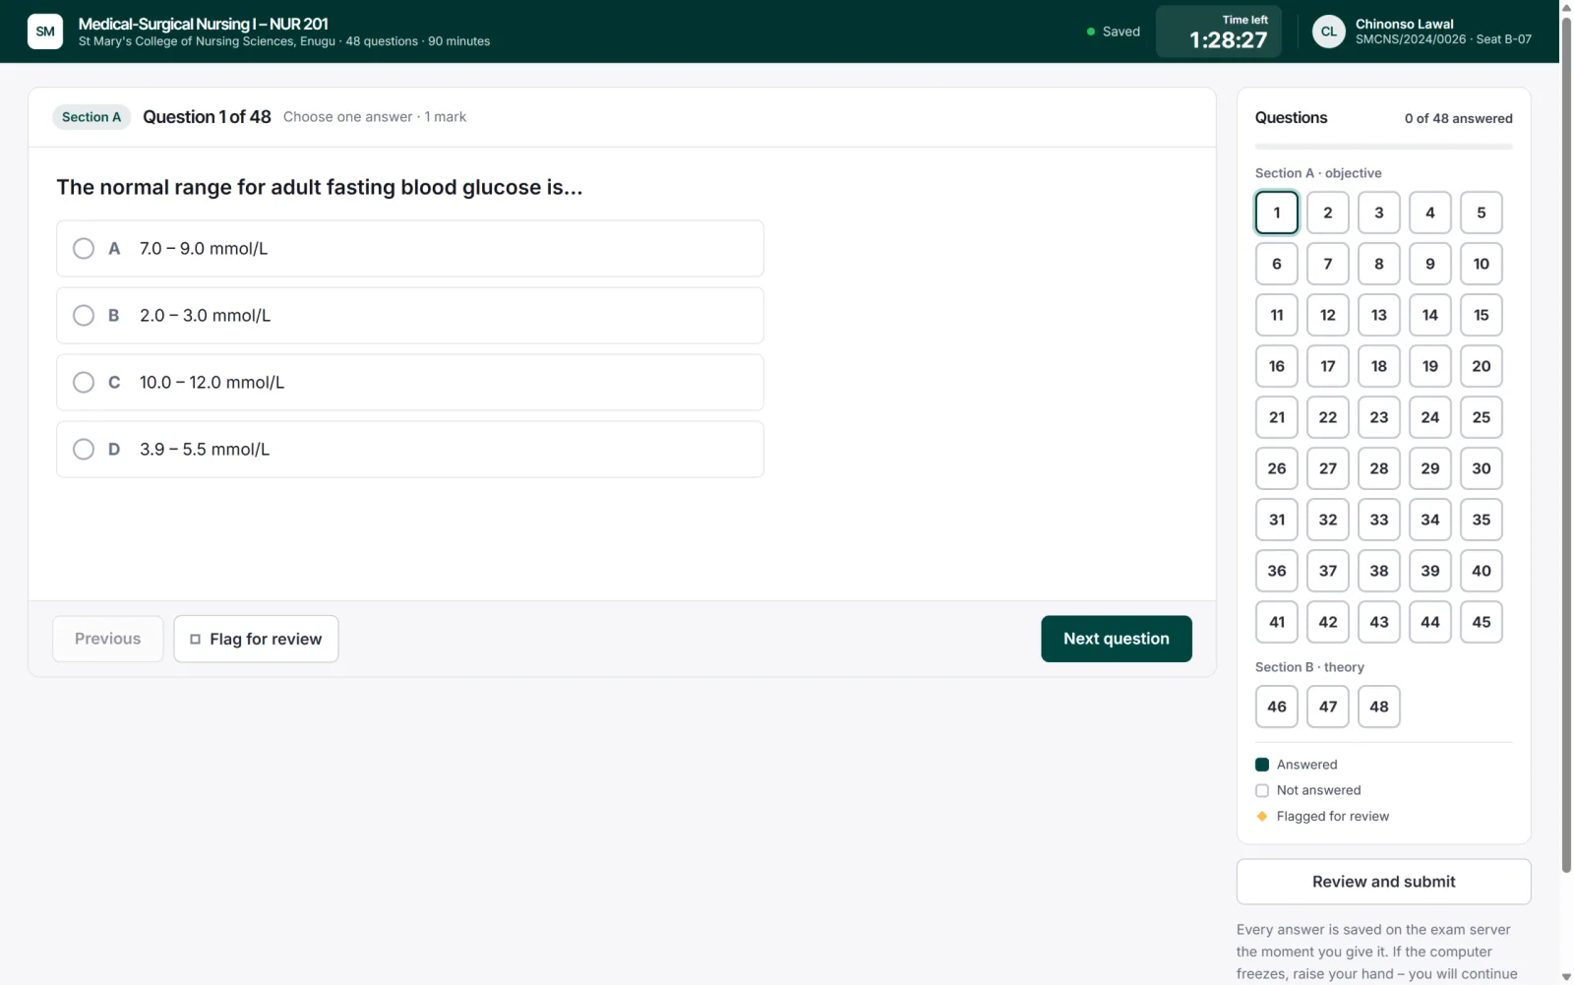1574x985 pixels.
Task: Click the Not answered legend box
Action: (x=1262, y=790)
